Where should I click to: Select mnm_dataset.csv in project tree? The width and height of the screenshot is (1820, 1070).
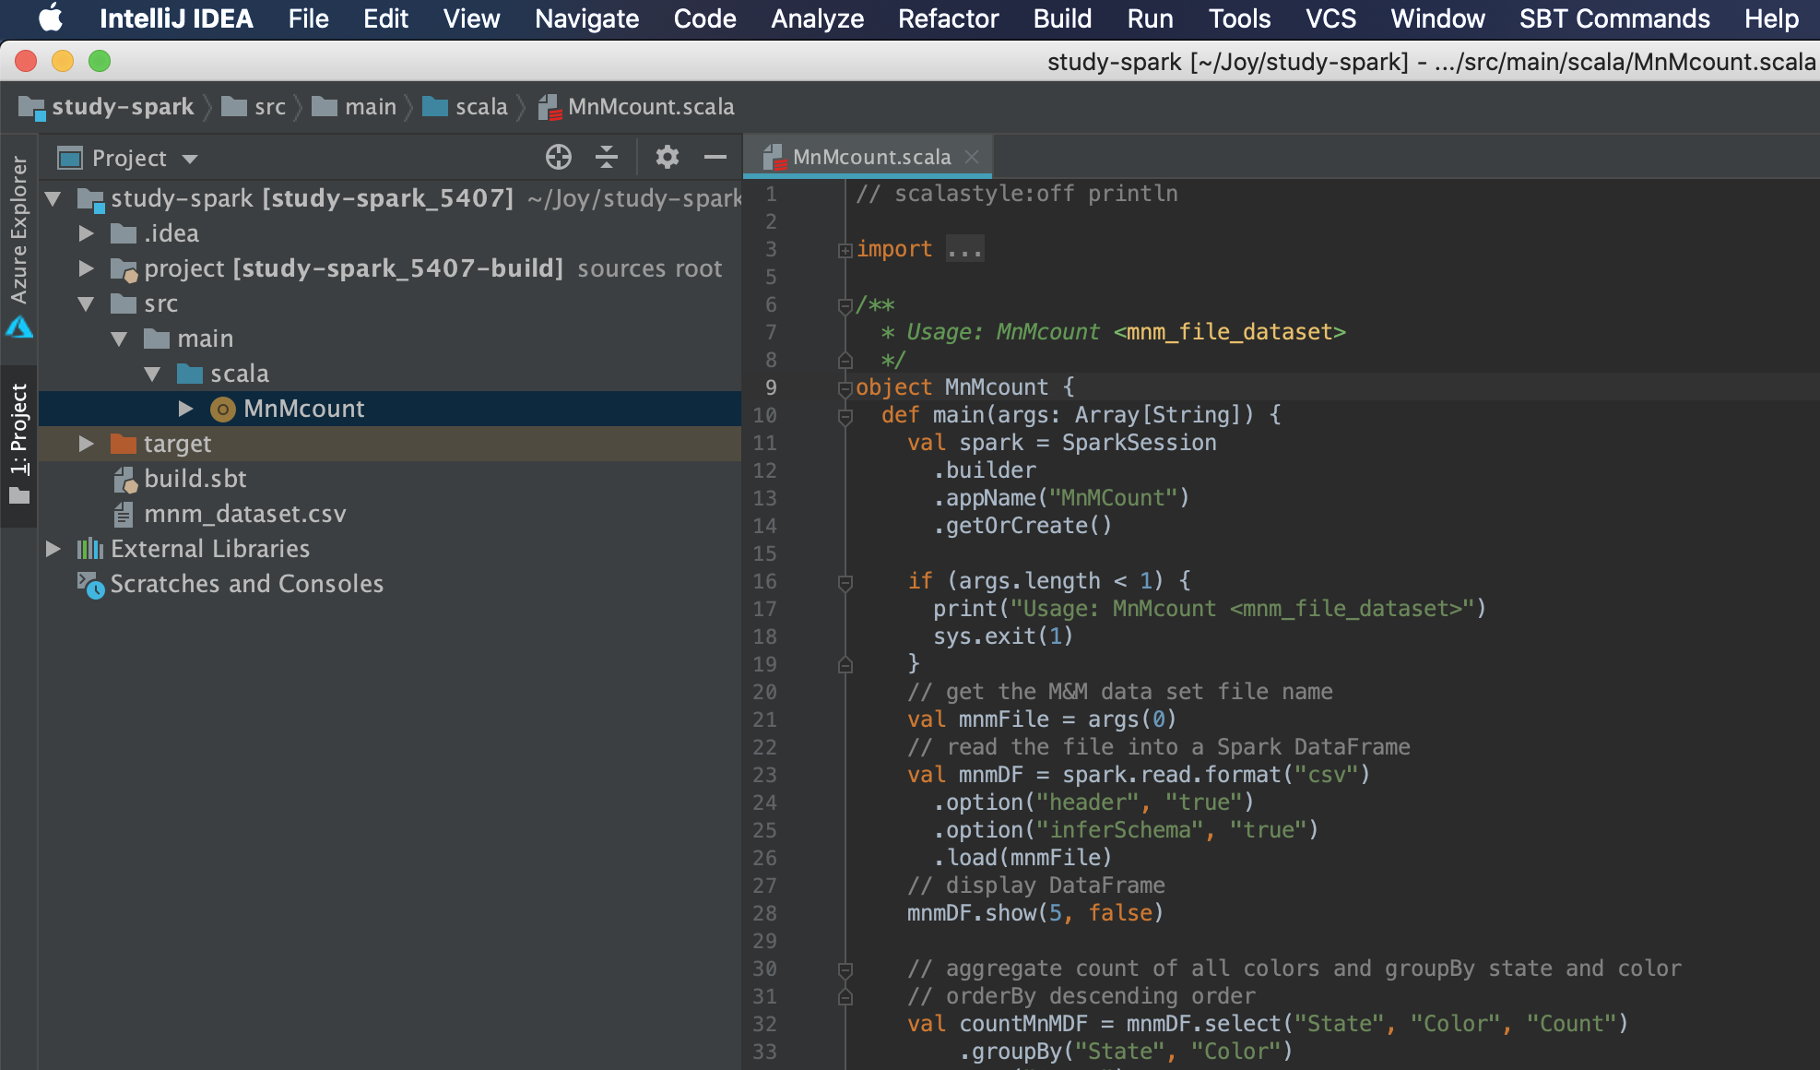244,514
